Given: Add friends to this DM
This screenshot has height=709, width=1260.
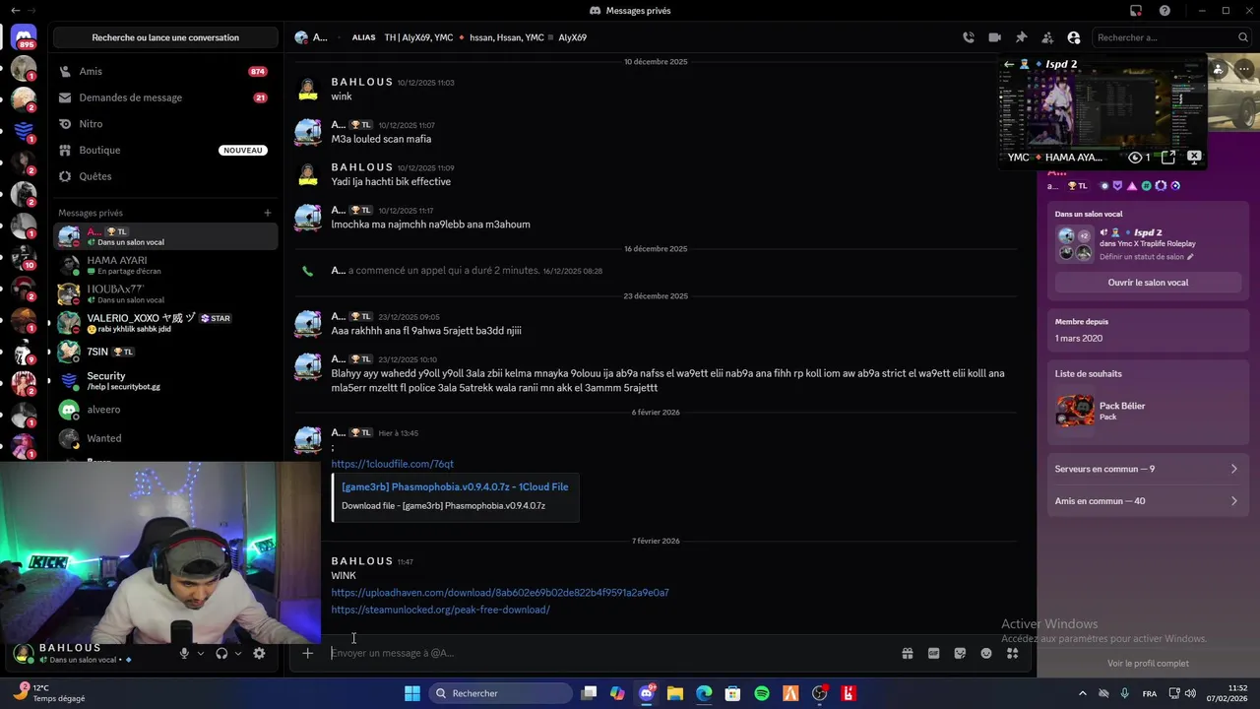Looking at the screenshot, I should tap(1047, 37).
